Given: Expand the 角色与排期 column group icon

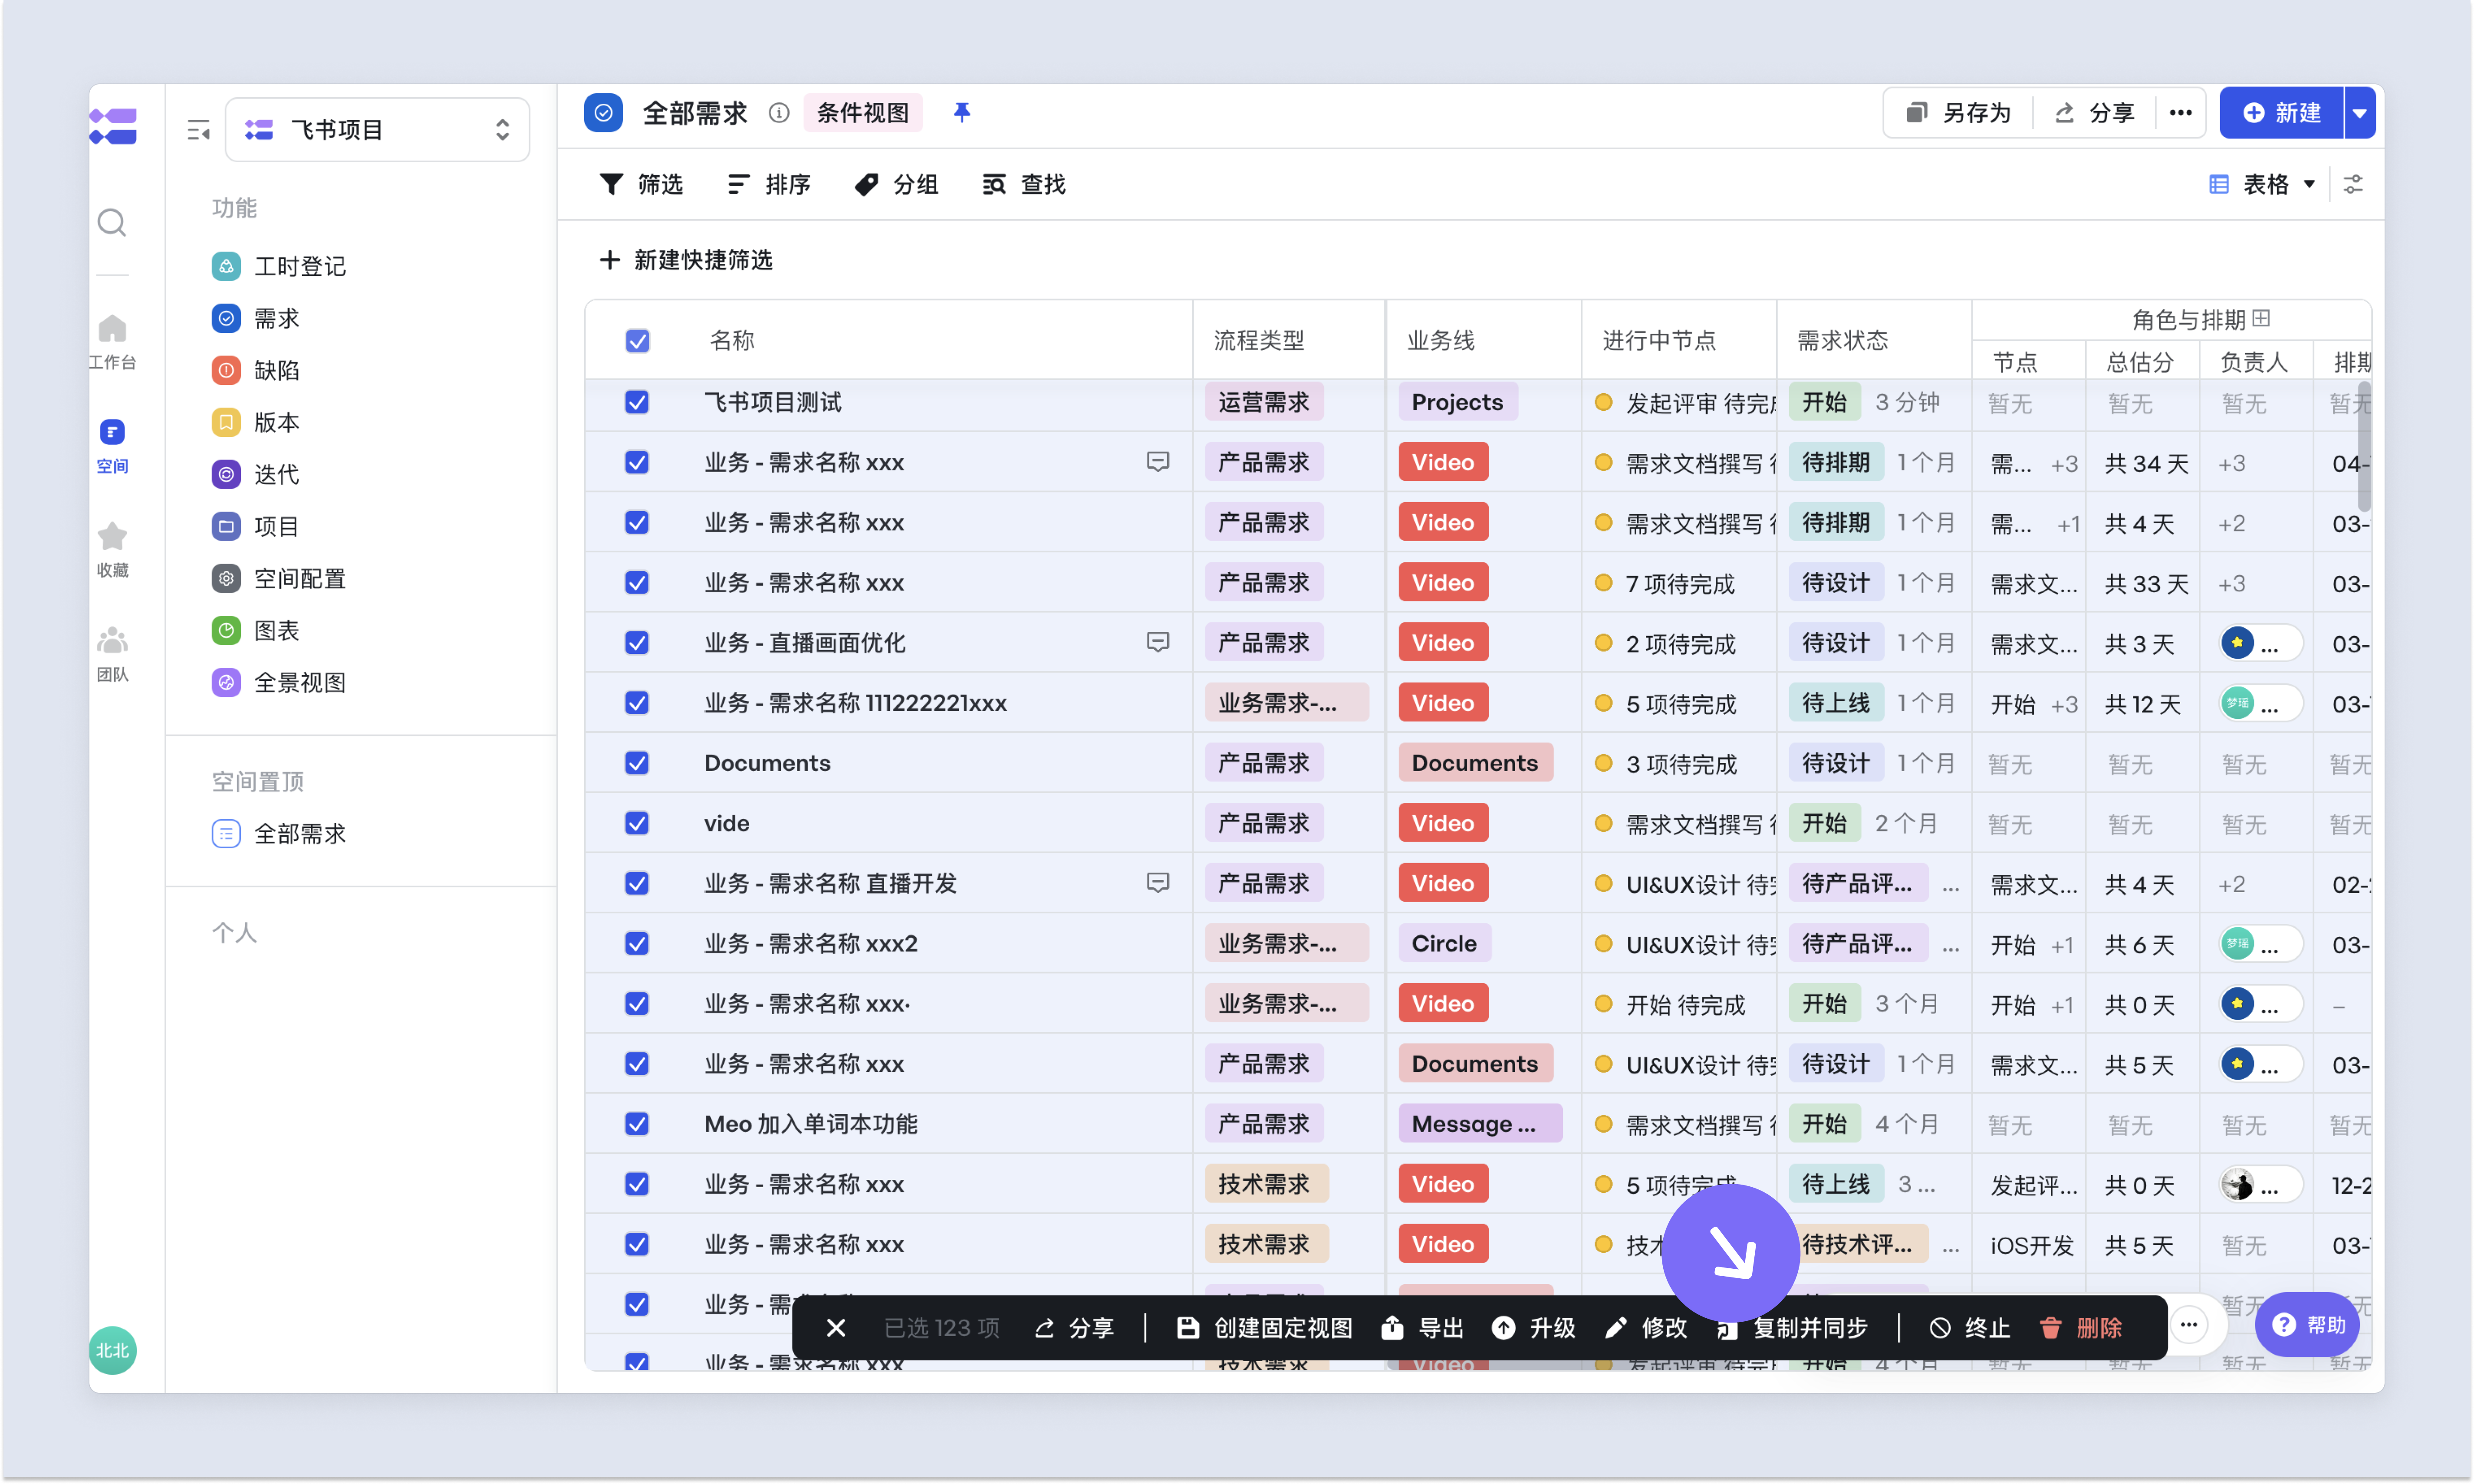Looking at the screenshot, I should [x=2261, y=319].
